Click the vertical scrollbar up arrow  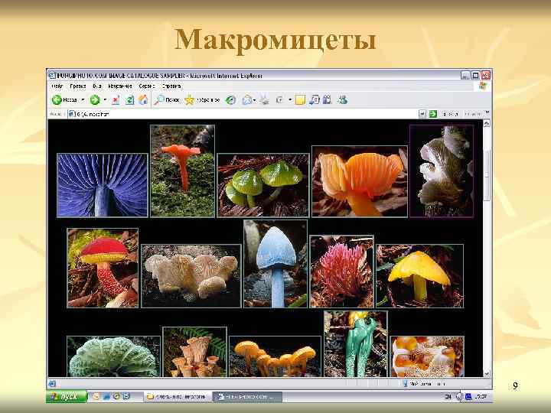click(487, 123)
